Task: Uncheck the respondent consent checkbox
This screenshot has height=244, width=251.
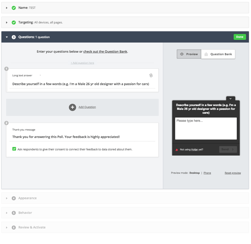Action: pyautogui.click(x=14, y=149)
